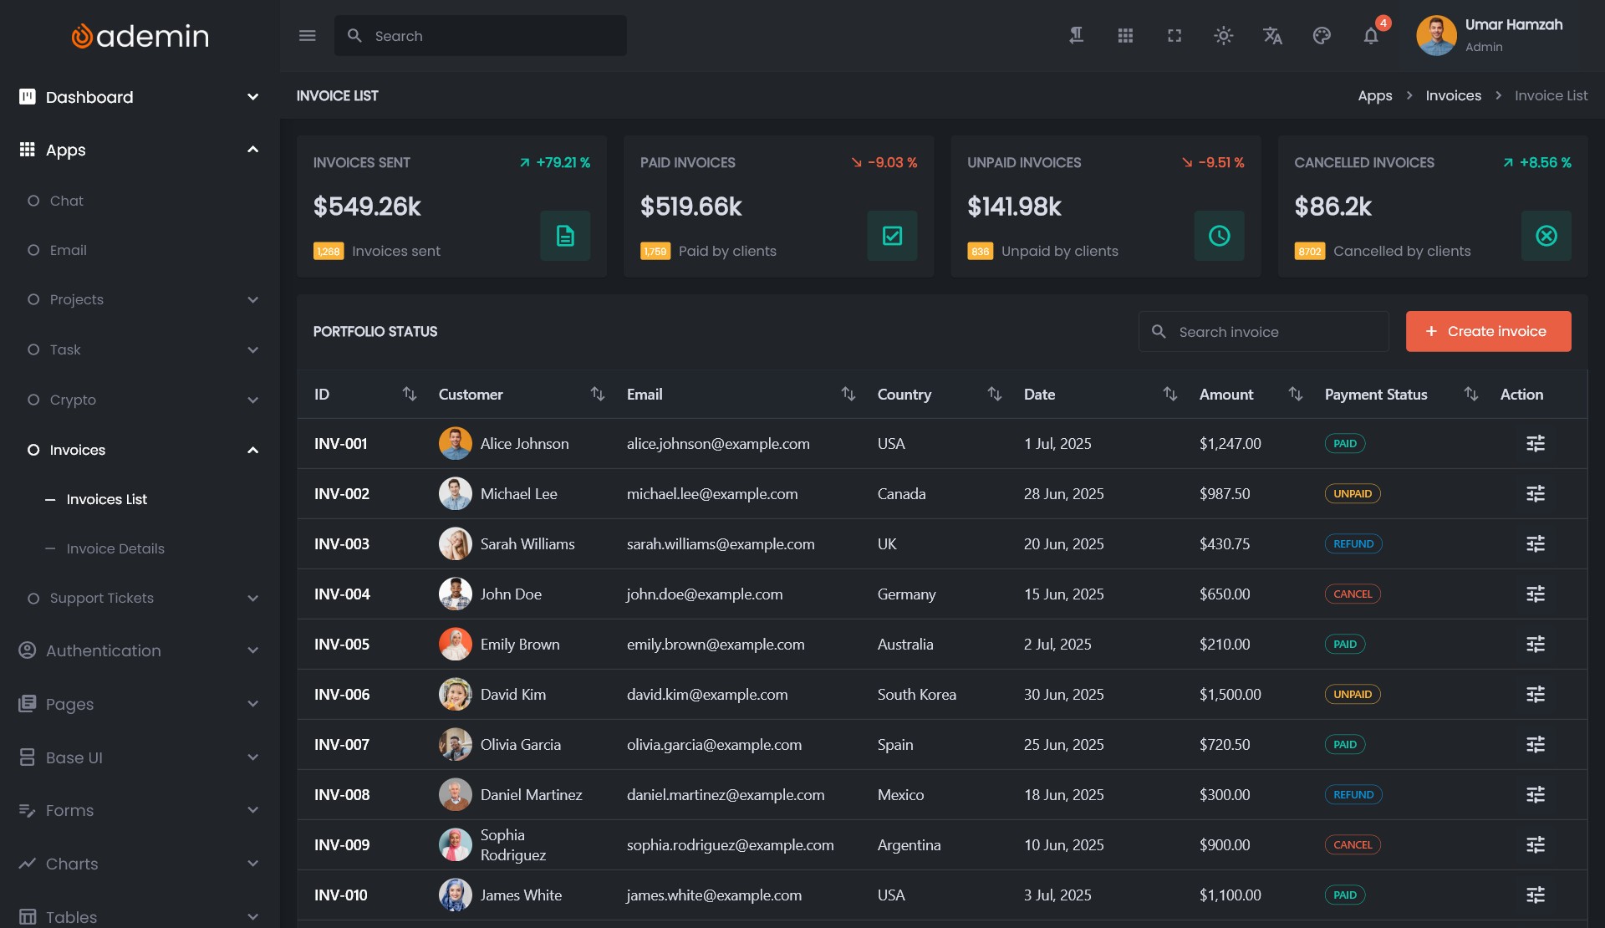Click the hamburger menu toggle icon
Screen dimensions: 1605x928
coord(307,36)
